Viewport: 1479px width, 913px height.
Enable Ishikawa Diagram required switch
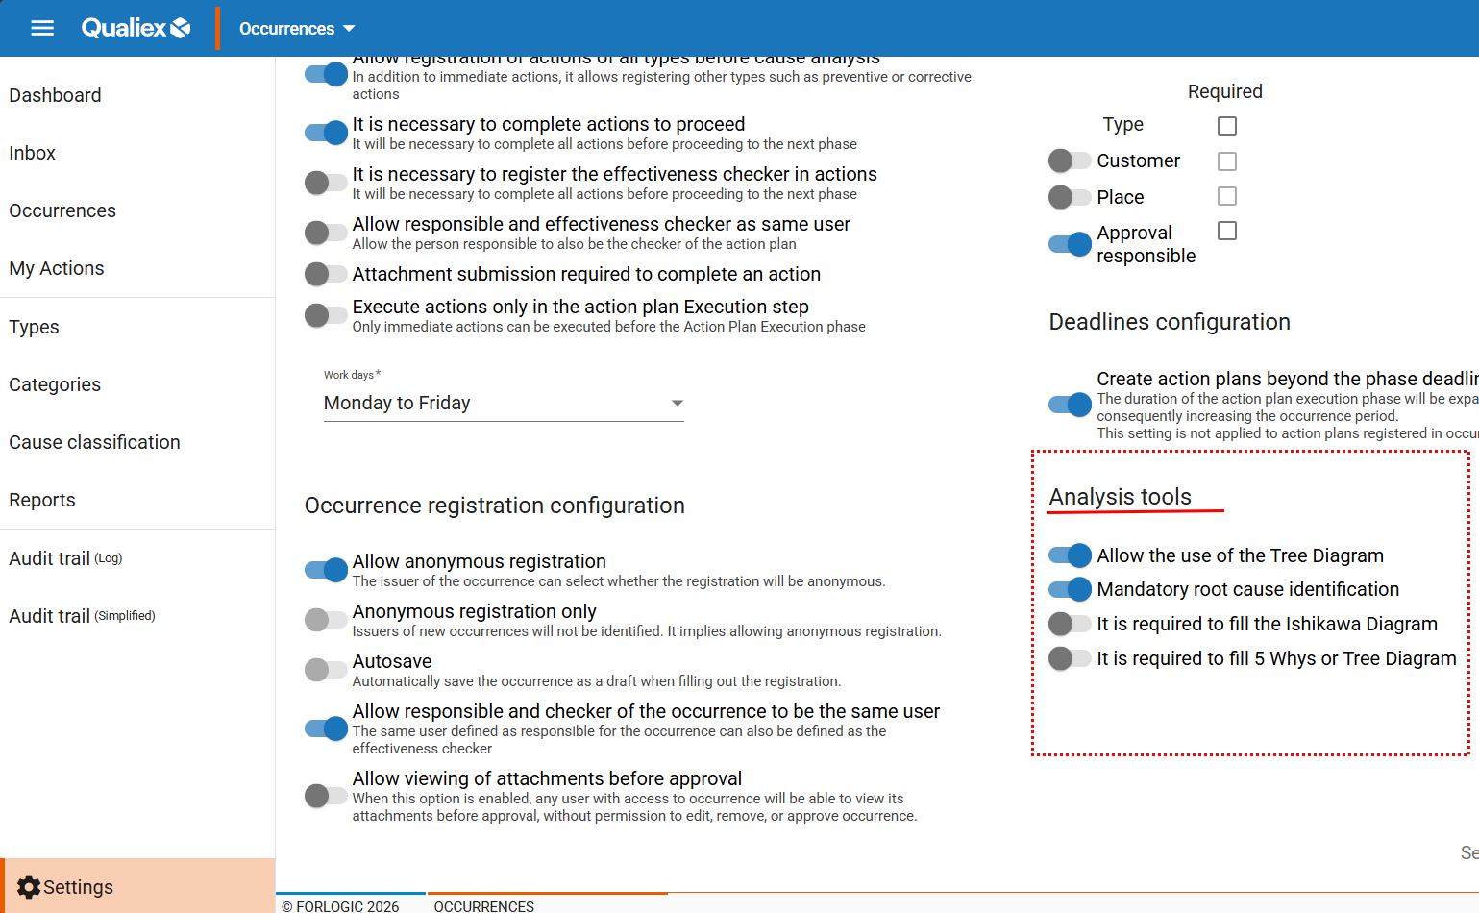[x=1070, y=624]
